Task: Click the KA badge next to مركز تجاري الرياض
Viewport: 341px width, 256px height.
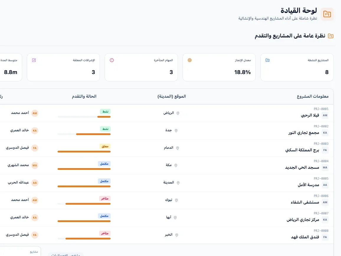Action: pyautogui.click(x=325, y=220)
